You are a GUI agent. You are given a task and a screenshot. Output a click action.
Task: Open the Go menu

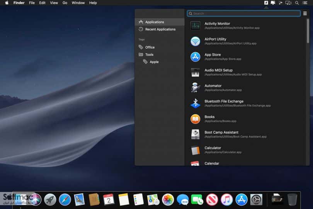coord(65,3)
